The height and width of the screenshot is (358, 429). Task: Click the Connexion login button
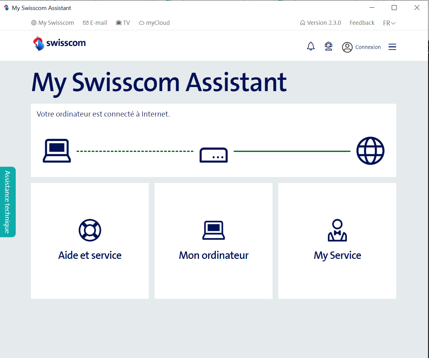(x=368, y=47)
